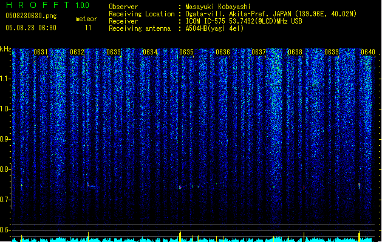The height and width of the screenshot is (242, 382).
Task: Click the tall yellow intensity spike below 0635
Action: 180,236
